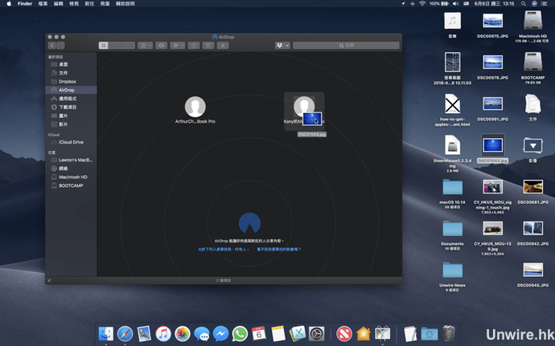
Task: Click the trash delete button in toolbar
Action: coord(208,45)
